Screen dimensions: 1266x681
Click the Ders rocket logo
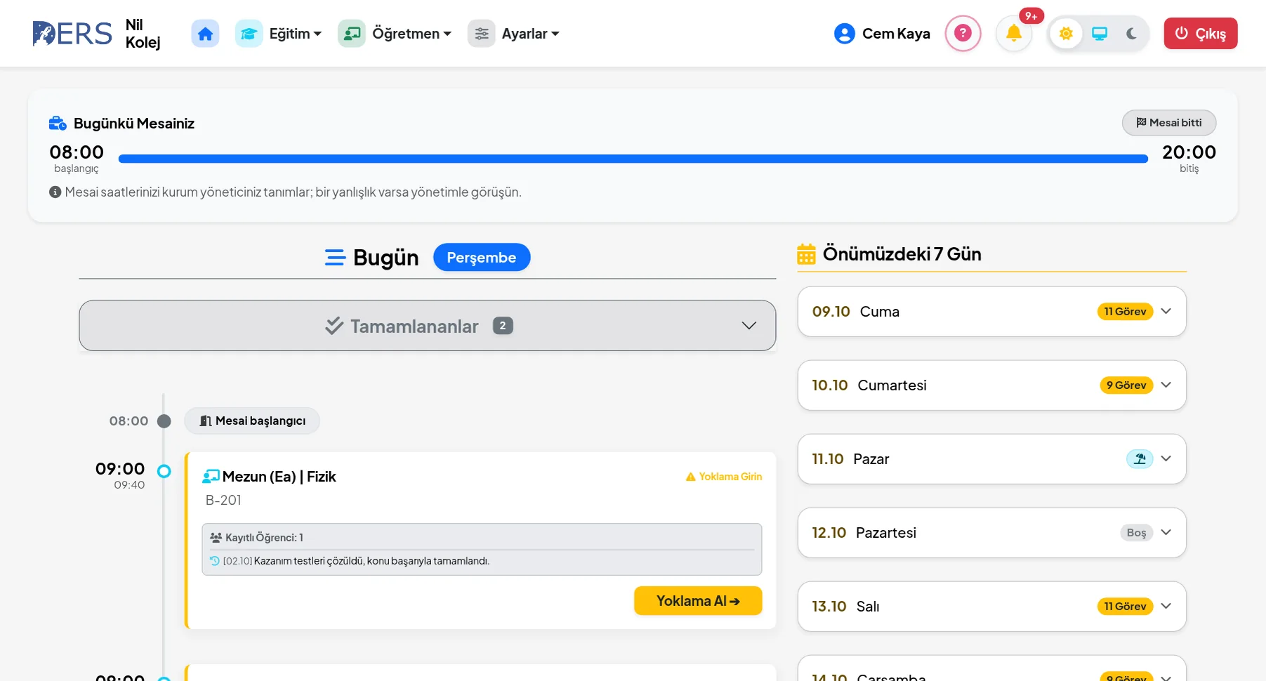tap(72, 34)
